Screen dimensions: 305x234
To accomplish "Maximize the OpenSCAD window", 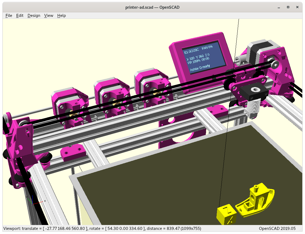I will tap(288, 7).
